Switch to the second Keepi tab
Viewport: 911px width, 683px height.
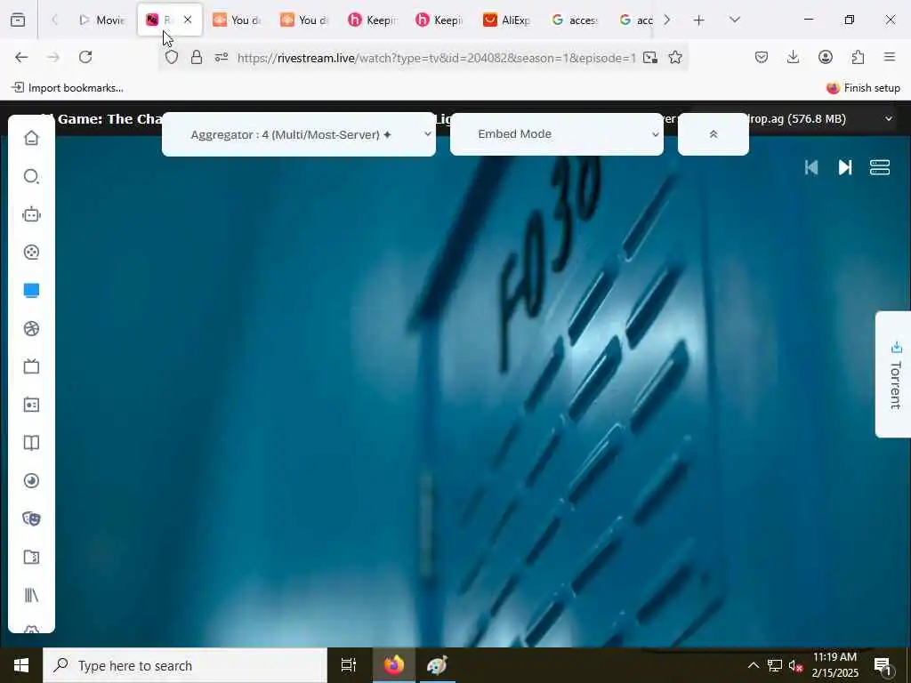[x=439, y=20]
